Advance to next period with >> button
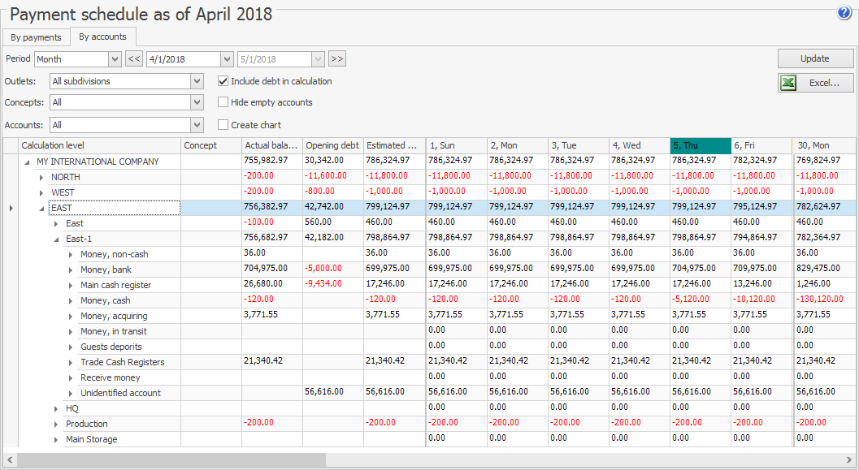Screen dimensions: 859x470 (x=337, y=59)
